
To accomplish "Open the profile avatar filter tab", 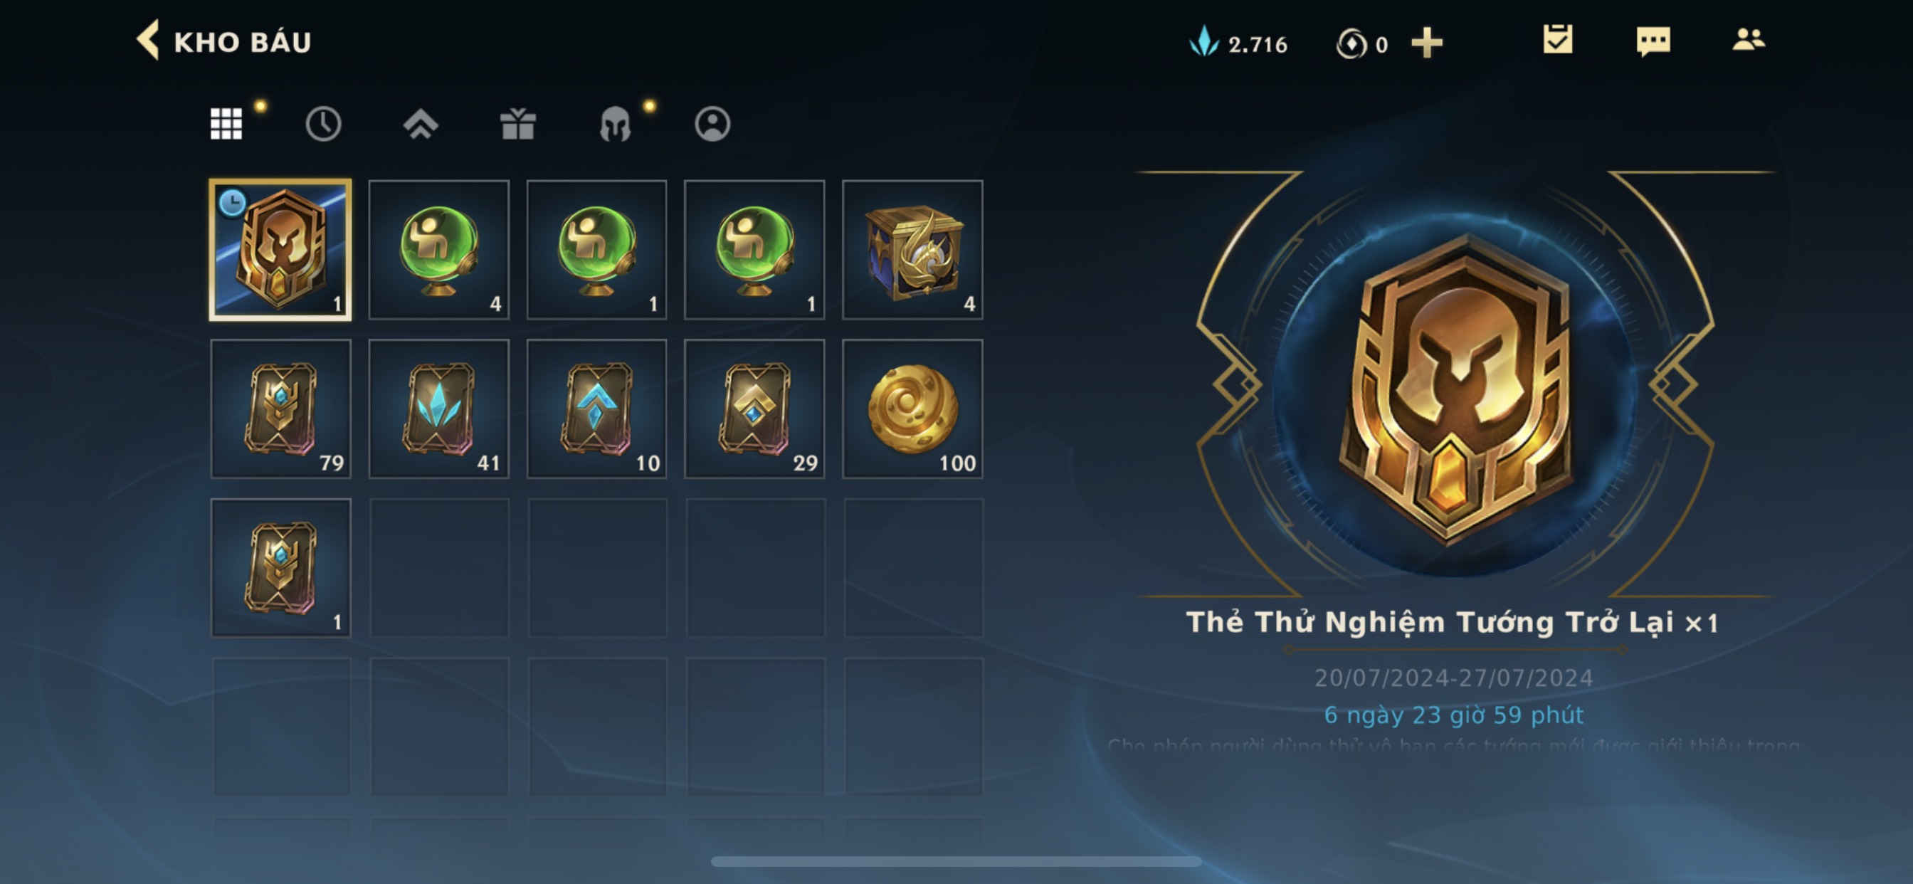I will (712, 123).
